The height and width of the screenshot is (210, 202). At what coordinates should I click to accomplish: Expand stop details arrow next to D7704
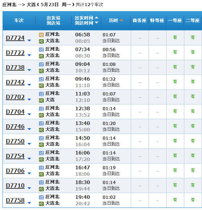coord(29,114)
